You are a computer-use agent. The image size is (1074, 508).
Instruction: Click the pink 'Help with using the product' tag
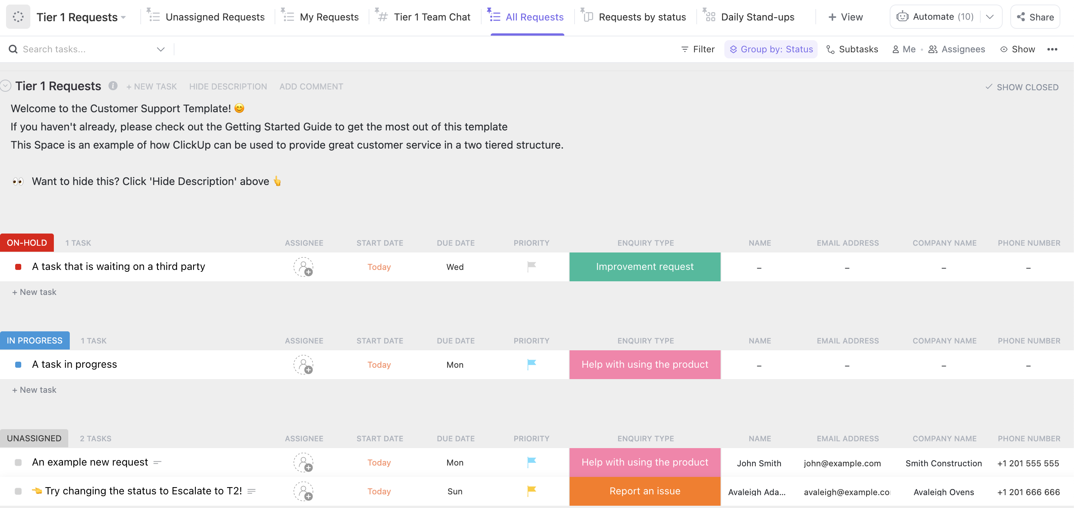(x=644, y=364)
